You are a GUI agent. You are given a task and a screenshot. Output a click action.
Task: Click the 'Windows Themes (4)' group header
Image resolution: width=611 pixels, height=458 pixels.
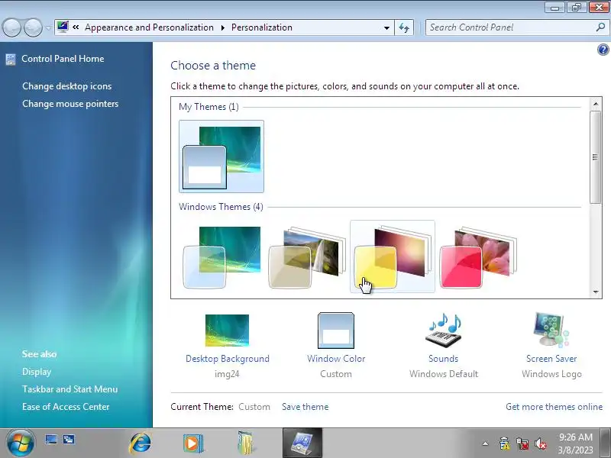coord(221,207)
